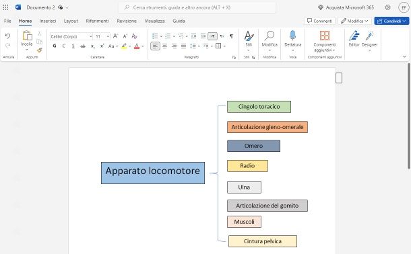Toggle bold (G) formatting
This screenshot has width=411, height=254.
pos(55,46)
